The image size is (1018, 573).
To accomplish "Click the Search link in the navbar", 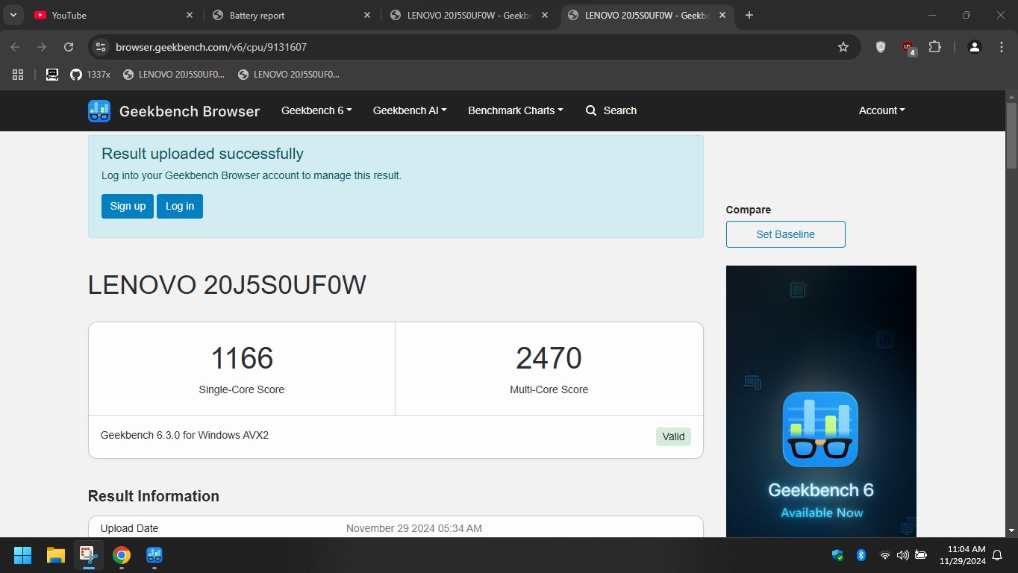I will [611, 110].
